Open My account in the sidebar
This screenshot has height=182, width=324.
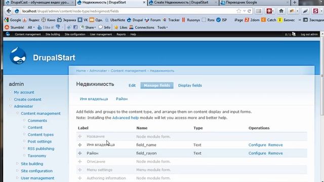24,92
